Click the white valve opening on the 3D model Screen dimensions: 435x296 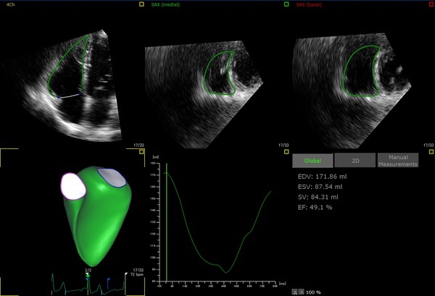(x=74, y=185)
